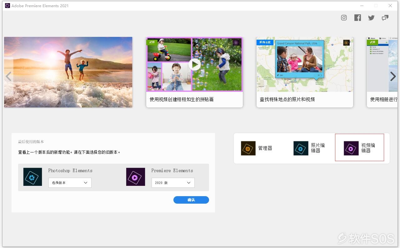The height and width of the screenshot is (248, 400).
Task: Launch the 照片编辑器 Photo Editor icon
Action: point(301,148)
